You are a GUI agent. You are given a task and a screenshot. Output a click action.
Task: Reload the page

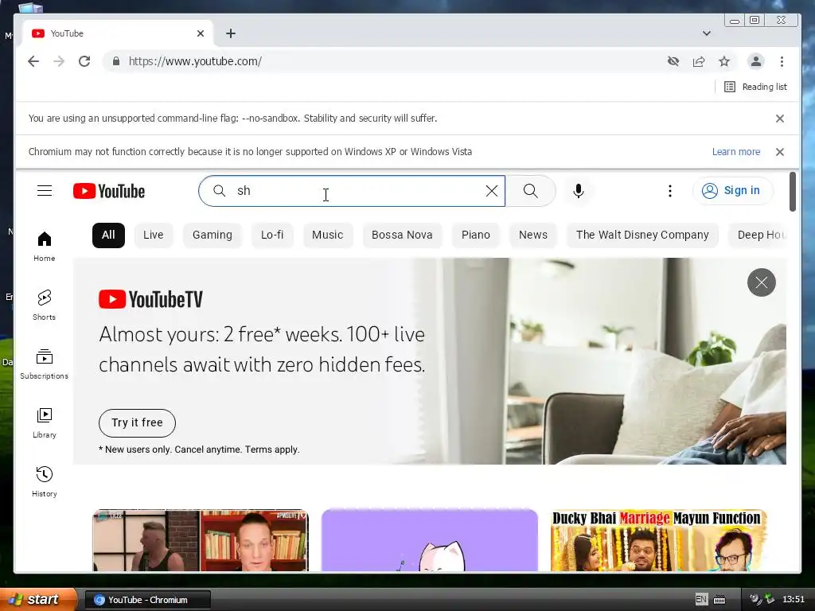coord(84,61)
